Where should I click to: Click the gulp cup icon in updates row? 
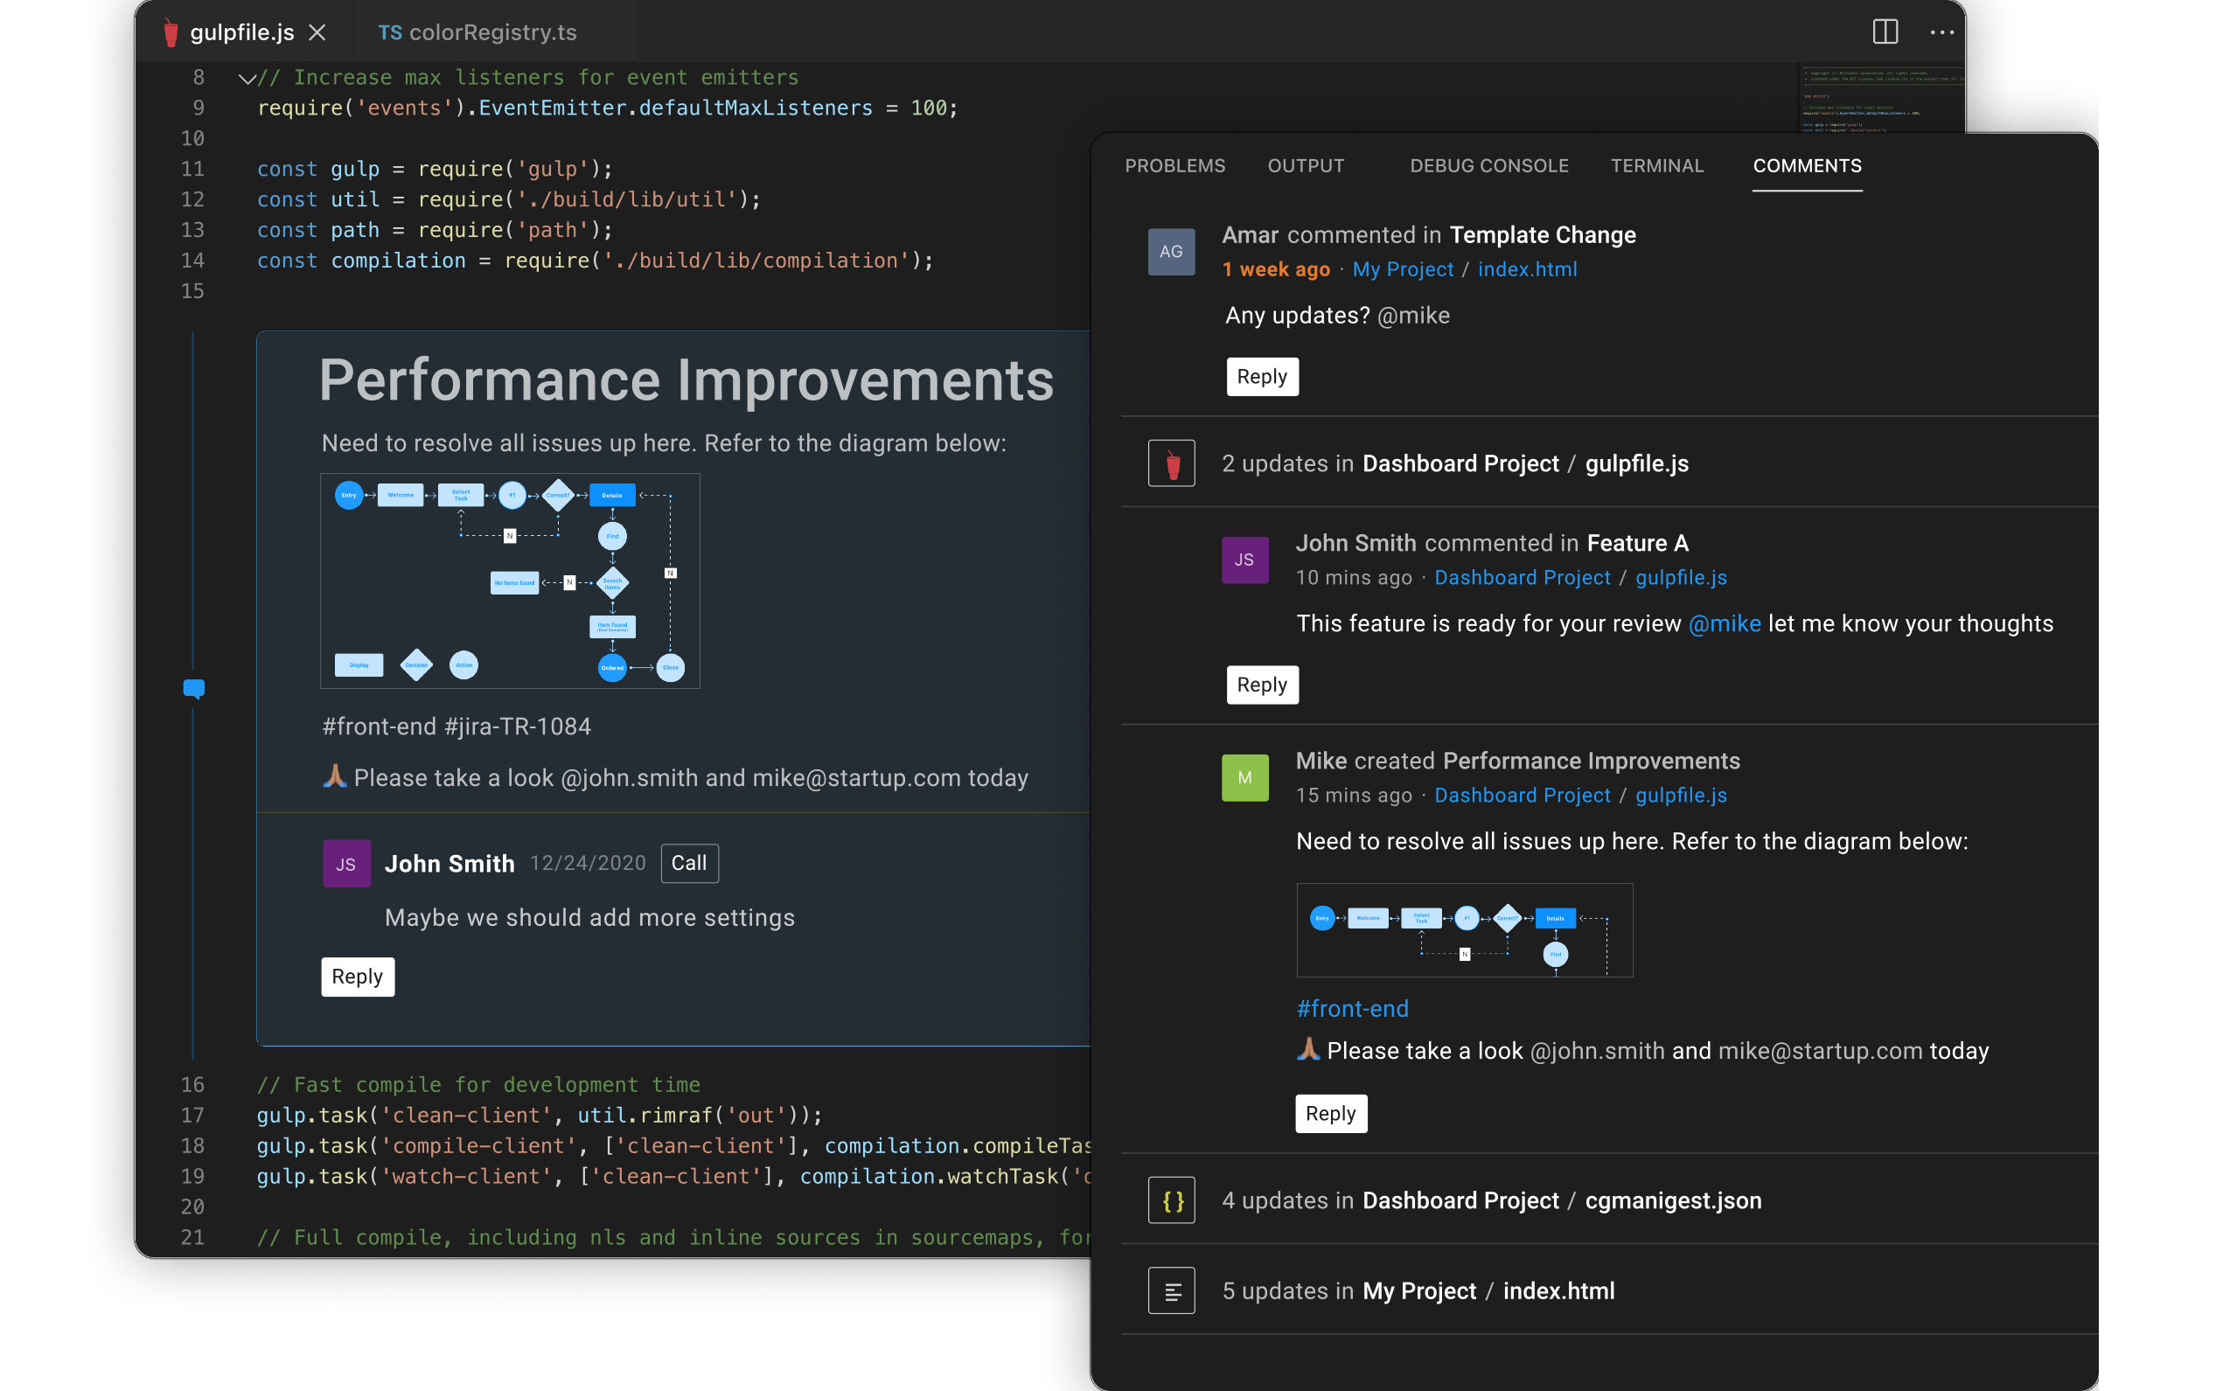[1171, 463]
